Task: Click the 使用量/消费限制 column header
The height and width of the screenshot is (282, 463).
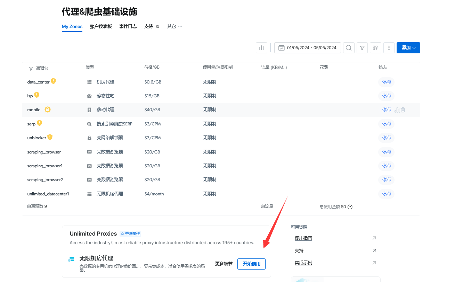Action: (x=218, y=67)
